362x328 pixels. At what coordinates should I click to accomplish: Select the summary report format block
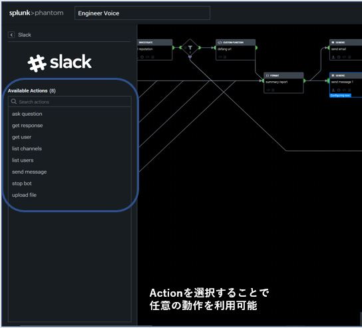(x=283, y=82)
